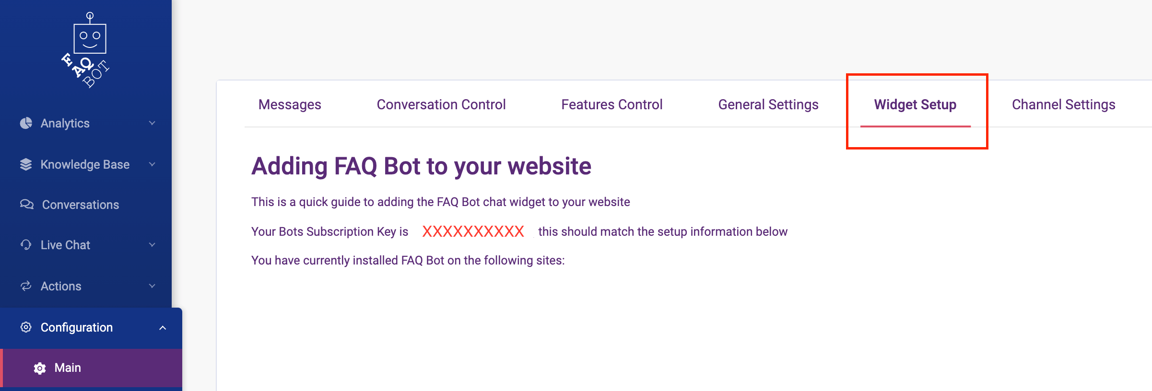Click 'Your Bots Subscription Key is' text
The image size is (1152, 391).
tap(329, 231)
